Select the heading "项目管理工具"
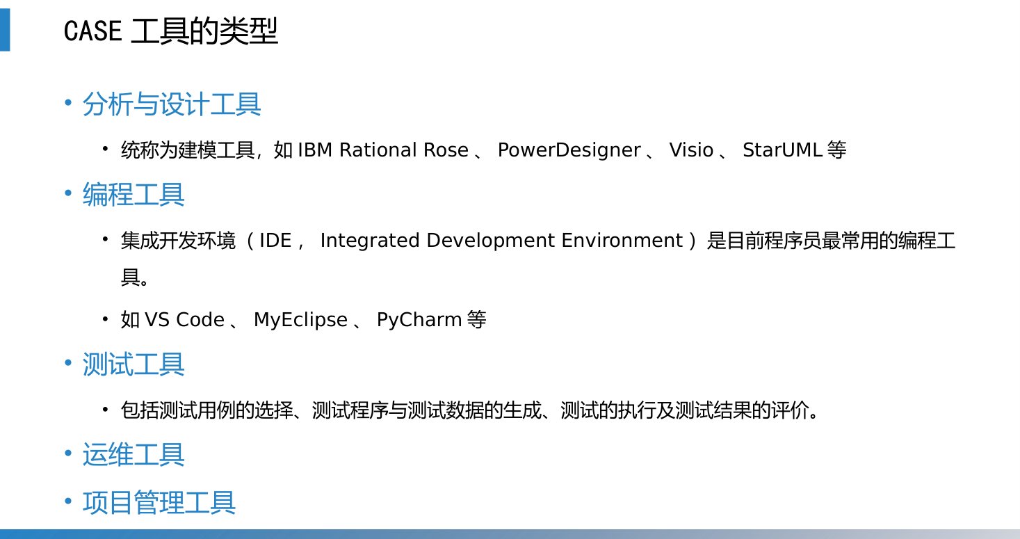Screen dimensions: 1020x539 click(x=159, y=503)
